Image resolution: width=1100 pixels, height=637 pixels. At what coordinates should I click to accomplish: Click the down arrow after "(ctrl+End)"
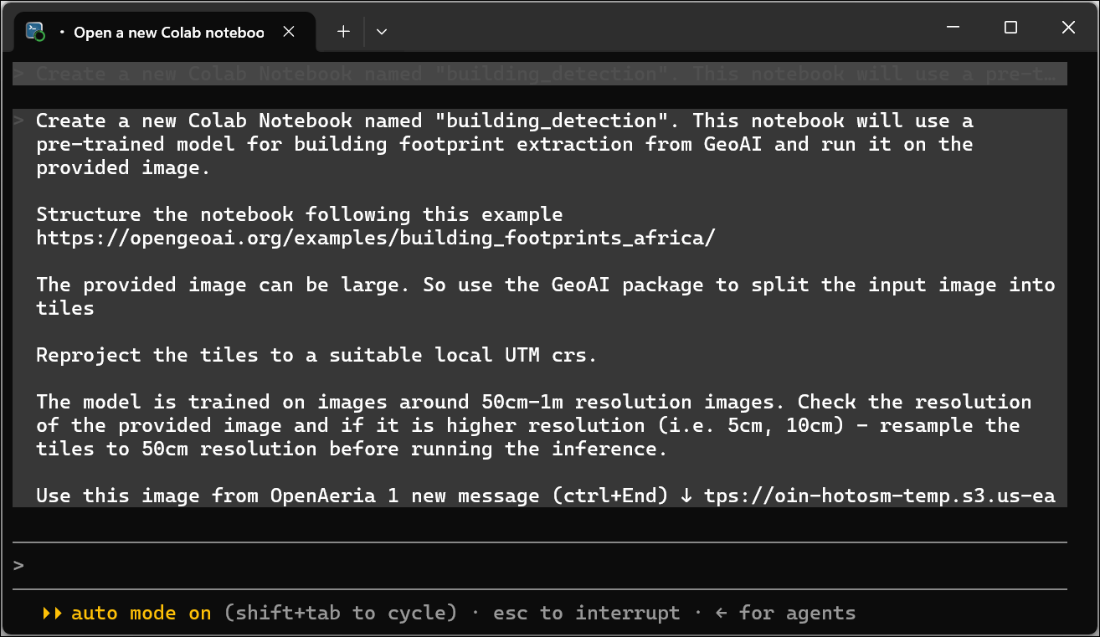pos(686,496)
